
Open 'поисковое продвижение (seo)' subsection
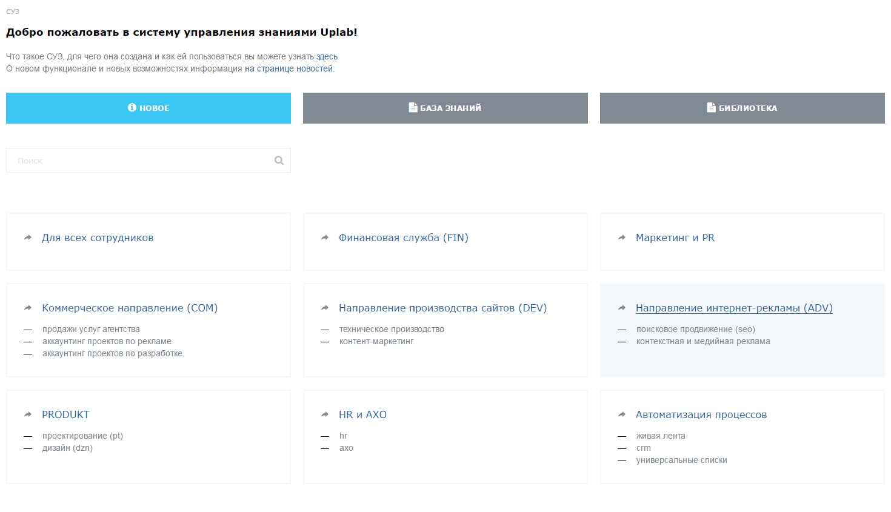click(696, 329)
